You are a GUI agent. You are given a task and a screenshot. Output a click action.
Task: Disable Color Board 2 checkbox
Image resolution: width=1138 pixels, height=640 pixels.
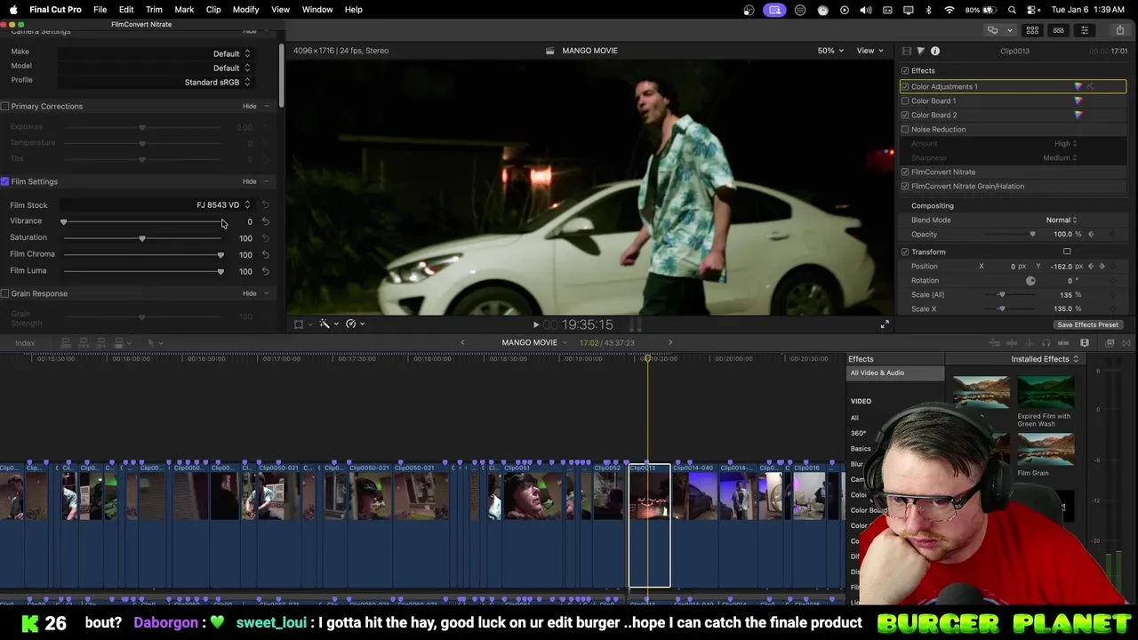(905, 115)
